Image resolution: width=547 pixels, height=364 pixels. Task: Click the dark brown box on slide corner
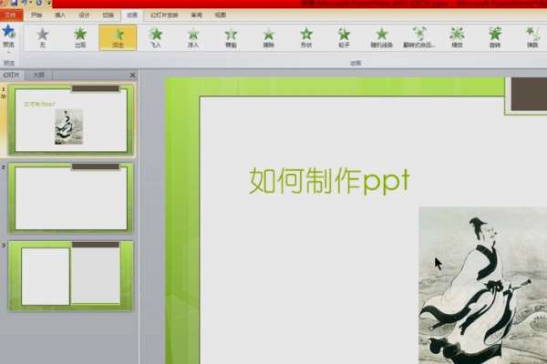(529, 94)
